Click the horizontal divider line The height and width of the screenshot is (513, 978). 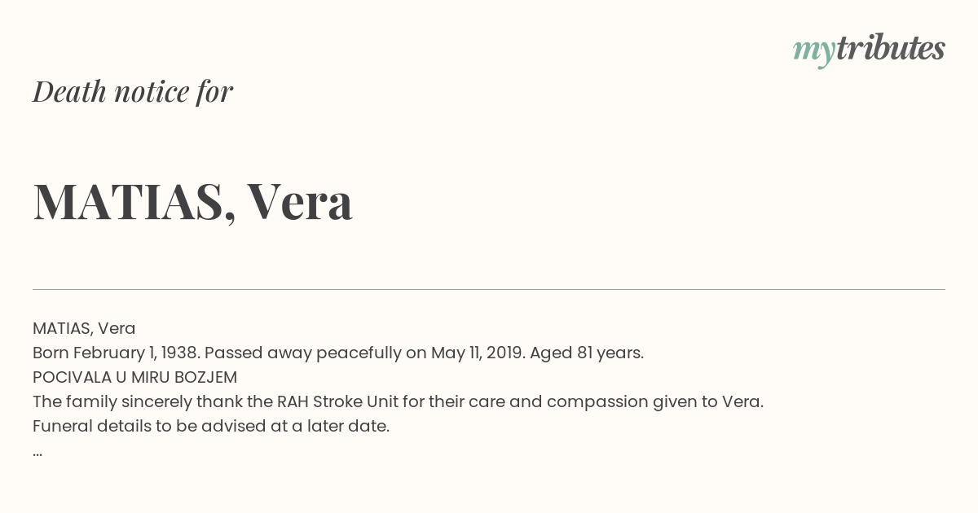coord(489,289)
